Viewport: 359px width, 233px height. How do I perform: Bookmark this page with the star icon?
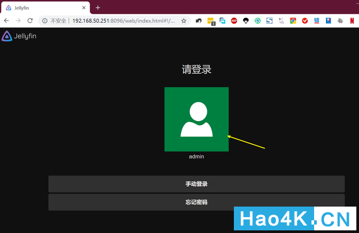pyautogui.click(x=184, y=21)
